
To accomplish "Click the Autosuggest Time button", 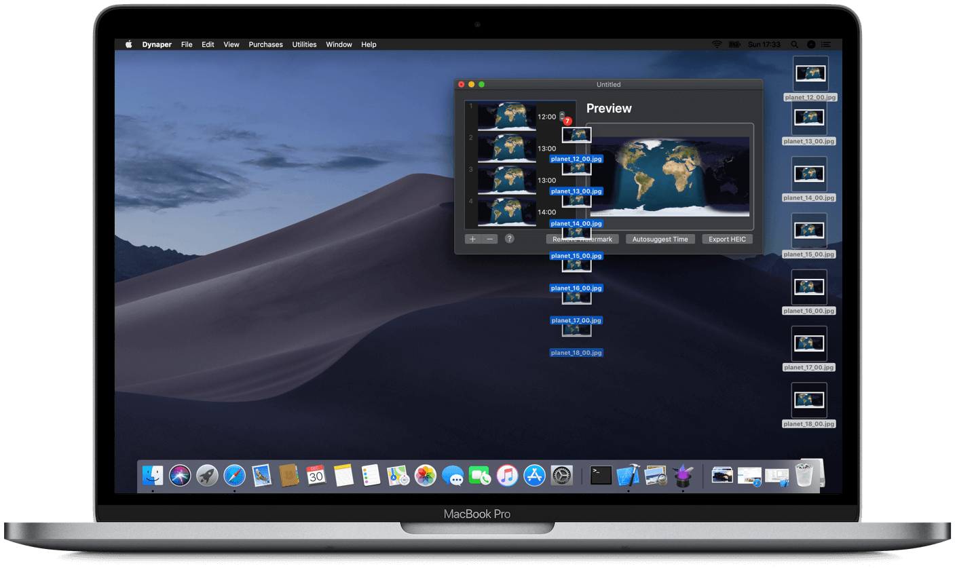I will [x=660, y=238].
